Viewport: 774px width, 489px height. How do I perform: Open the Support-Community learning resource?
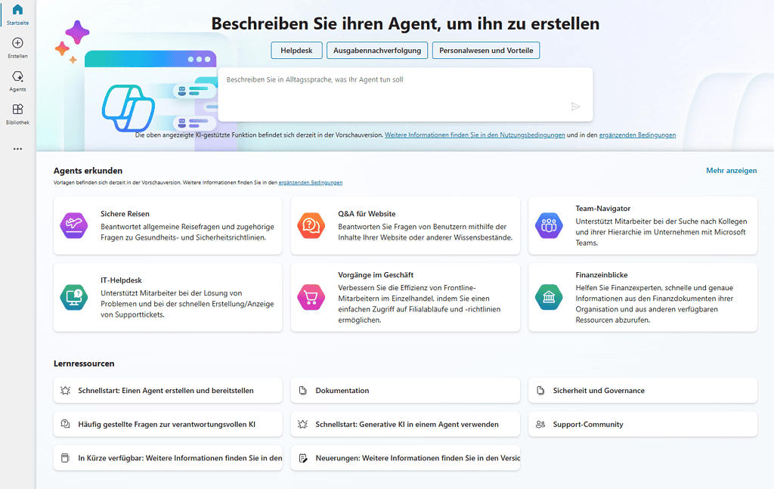coord(642,424)
